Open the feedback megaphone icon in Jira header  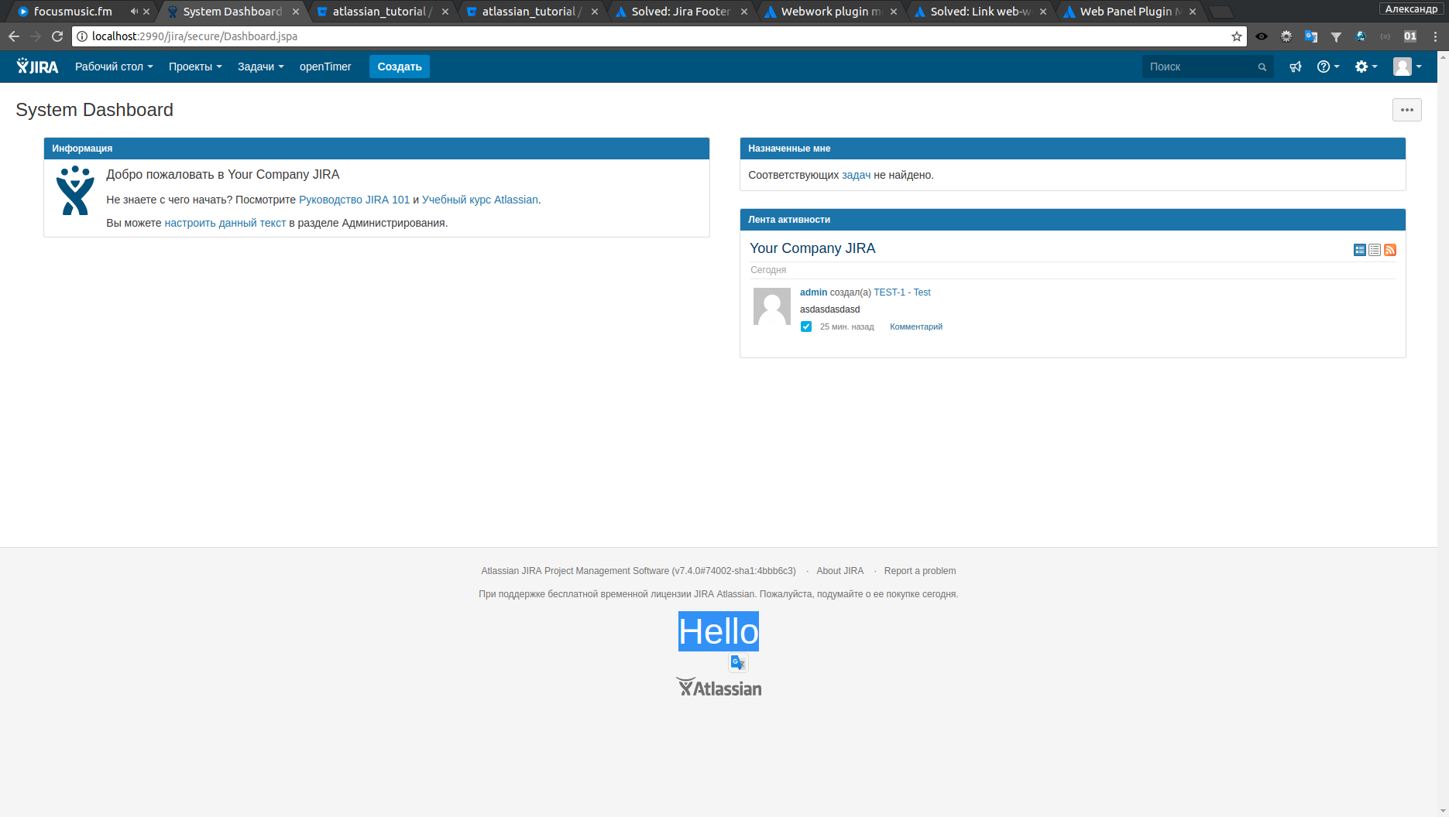click(x=1296, y=67)
